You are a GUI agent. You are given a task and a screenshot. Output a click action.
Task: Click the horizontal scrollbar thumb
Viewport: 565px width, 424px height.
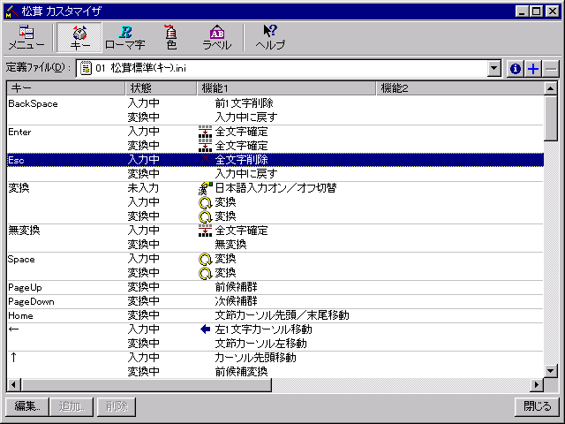pos(146,385)
